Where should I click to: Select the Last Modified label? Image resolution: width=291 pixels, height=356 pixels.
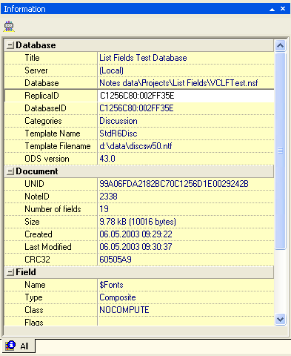click(48, 247)
